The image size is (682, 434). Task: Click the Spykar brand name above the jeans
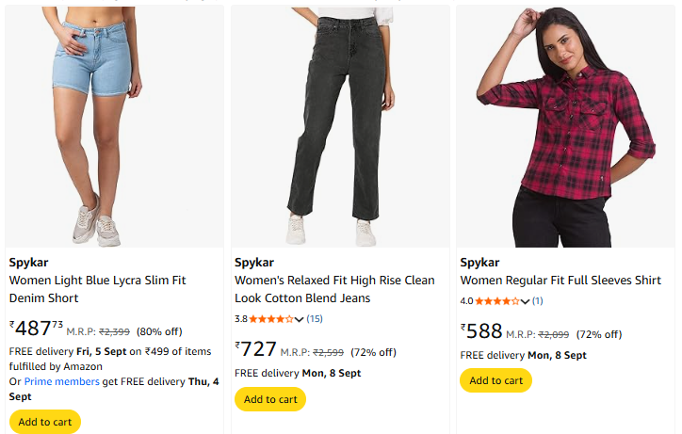253,262
